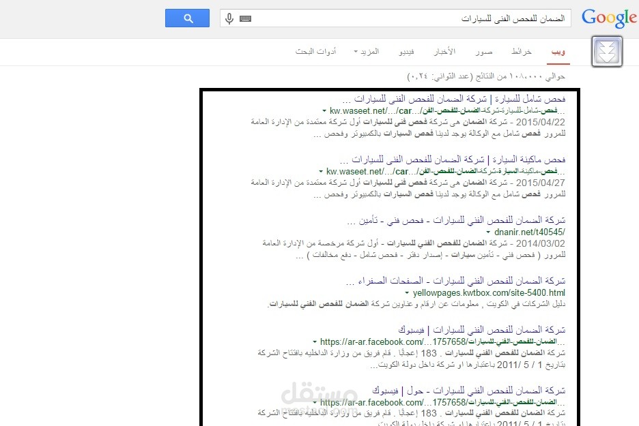Click the Google logo
Screen dimensions: 639x426
(x=609, y=18)
